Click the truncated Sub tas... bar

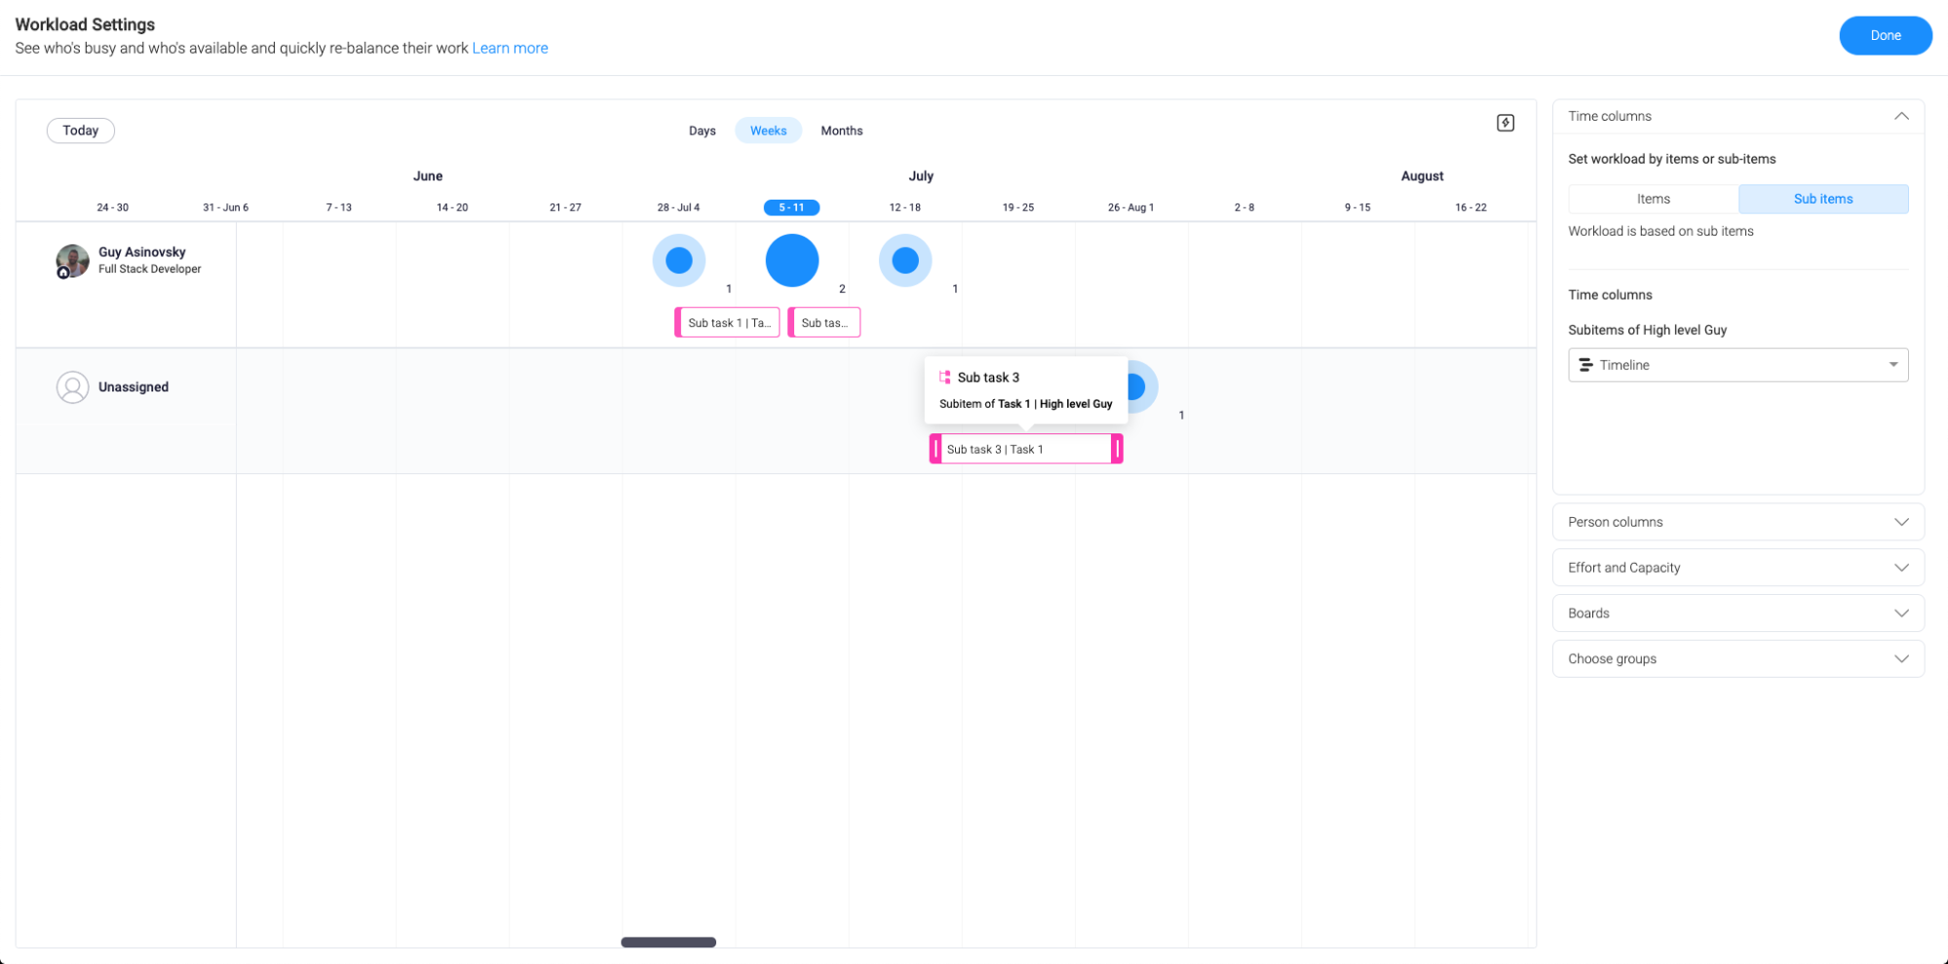[823, 322]
